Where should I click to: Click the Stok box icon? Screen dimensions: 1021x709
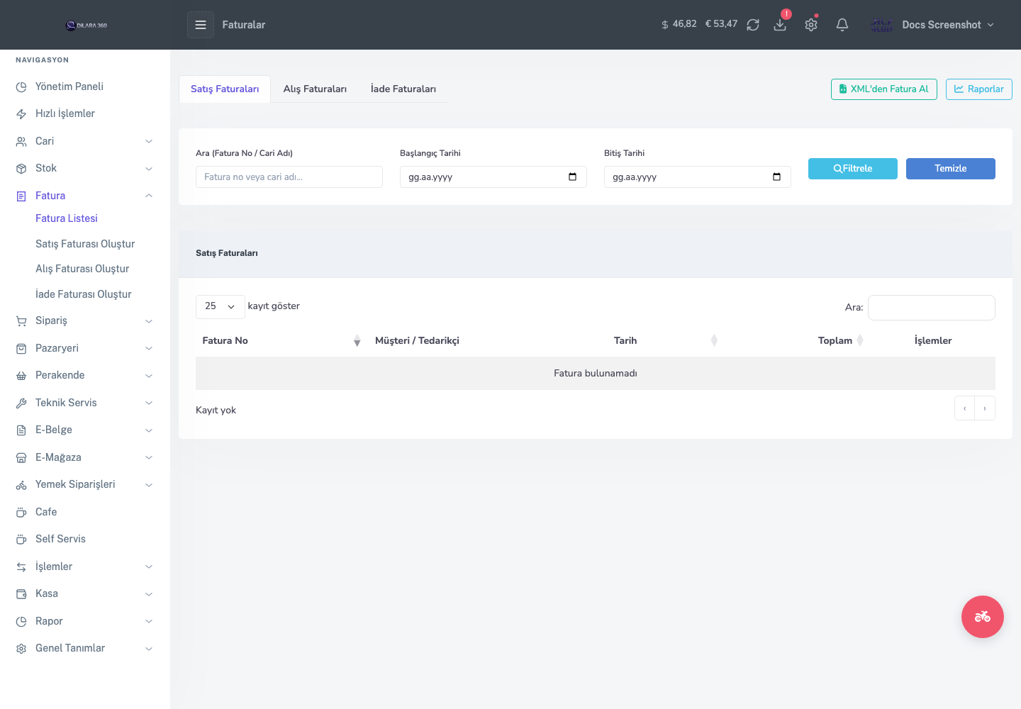(21, 169)
